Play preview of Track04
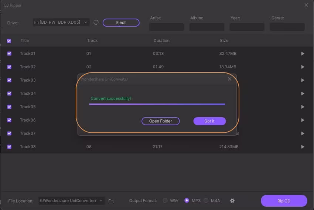This screenshot has width=314, height=210. pyautogui.click(x=303, y=94)
